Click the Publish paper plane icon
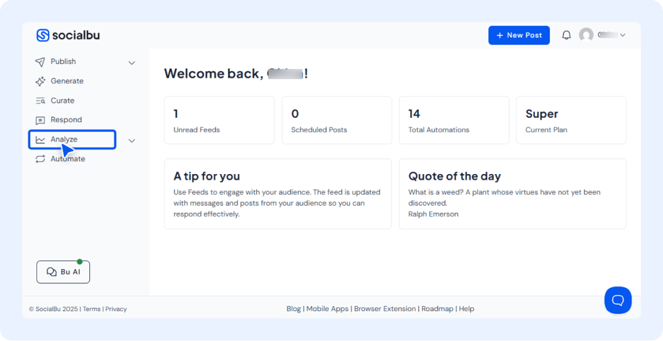This screenshot has width=663, height=341. pos(40,62)
